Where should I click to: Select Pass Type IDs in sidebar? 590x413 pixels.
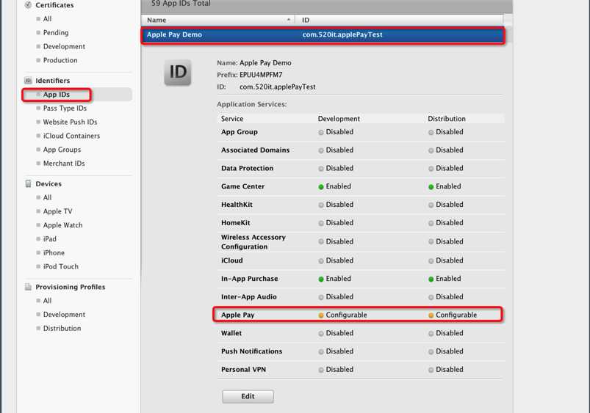[x=65, y=109]
